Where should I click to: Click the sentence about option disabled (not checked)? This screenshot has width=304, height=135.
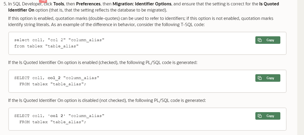point(107,101)
